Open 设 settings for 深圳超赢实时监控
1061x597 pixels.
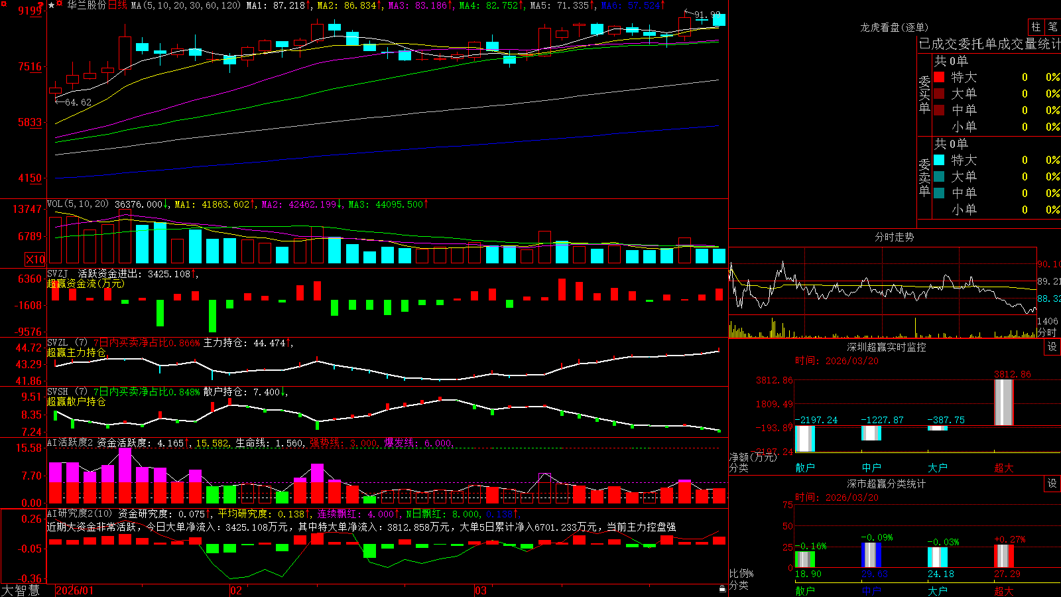click(1052, 347)
